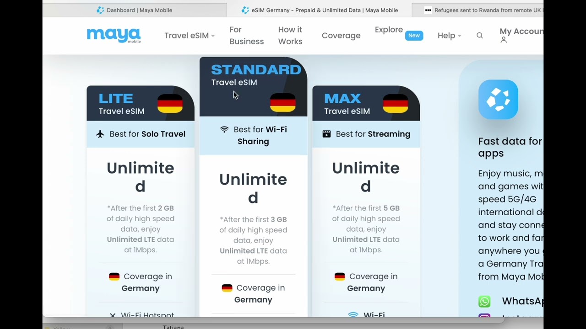Click the eSIM Germany tab favicon

[x=245, y=10]
